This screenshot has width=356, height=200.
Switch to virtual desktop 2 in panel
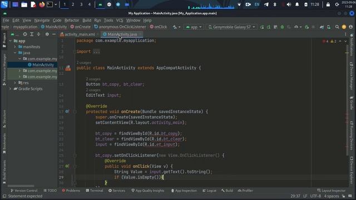73,4
